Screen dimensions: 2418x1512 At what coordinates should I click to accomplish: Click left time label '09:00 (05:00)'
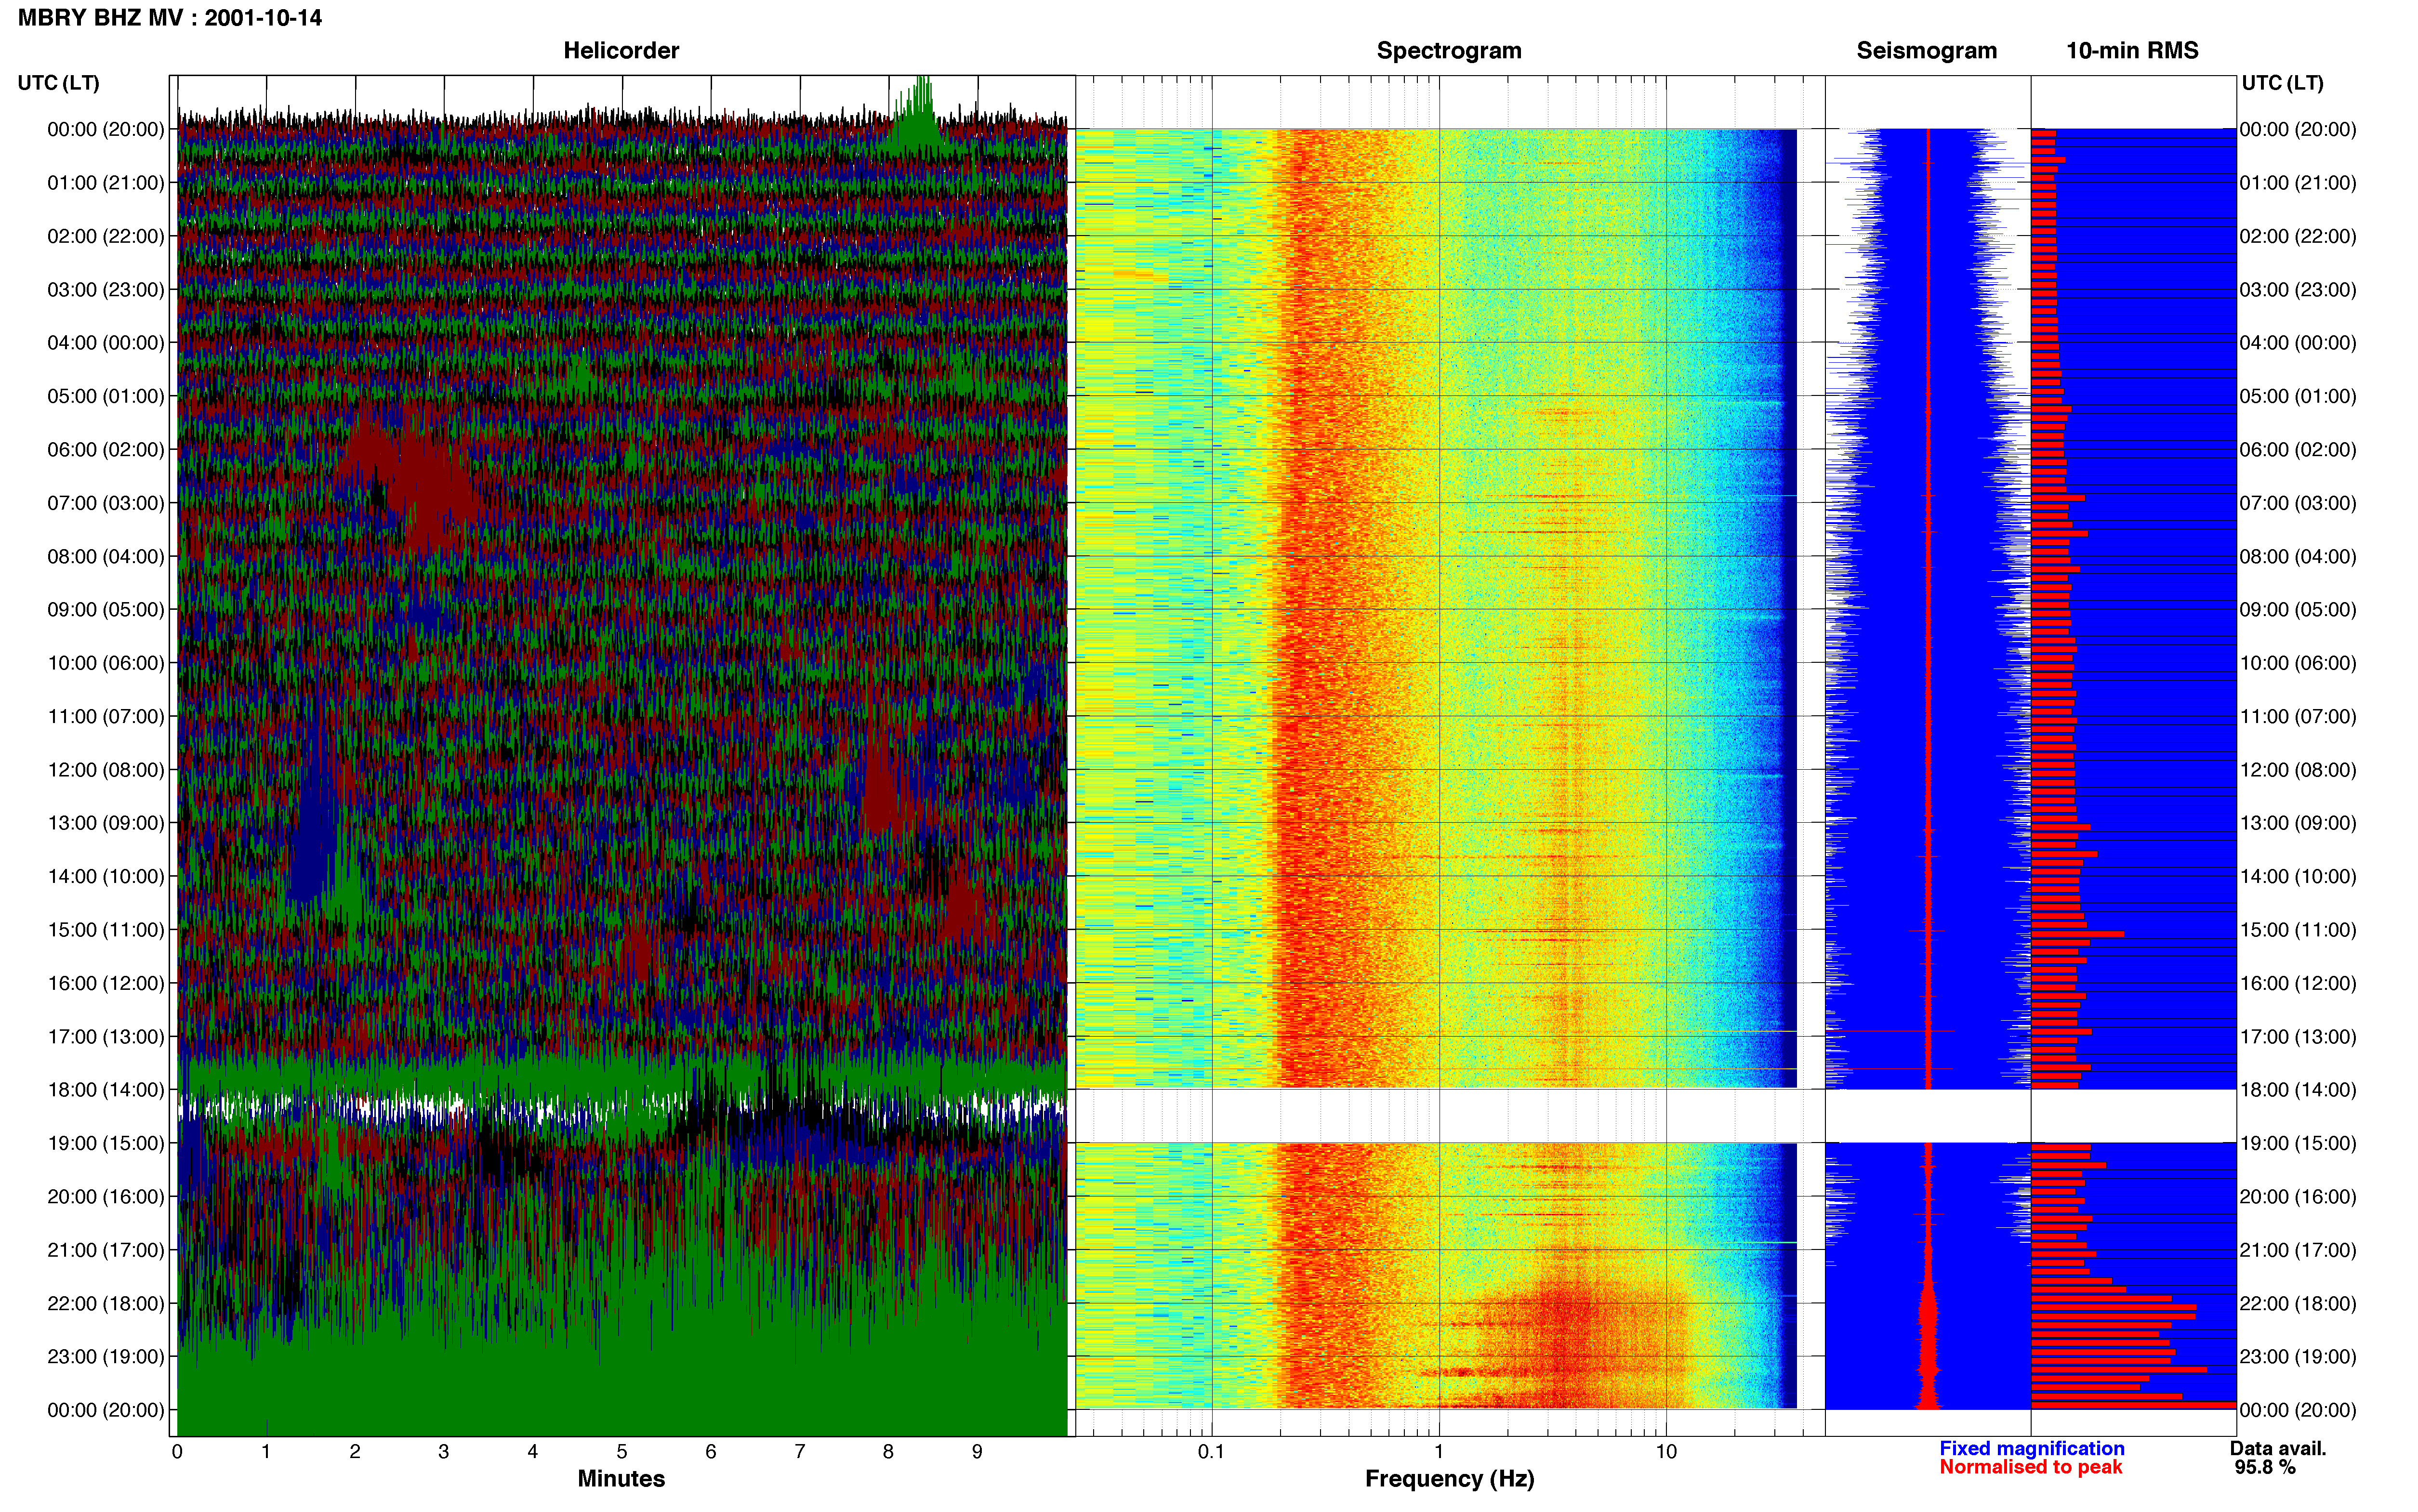[x=106, y=610]
